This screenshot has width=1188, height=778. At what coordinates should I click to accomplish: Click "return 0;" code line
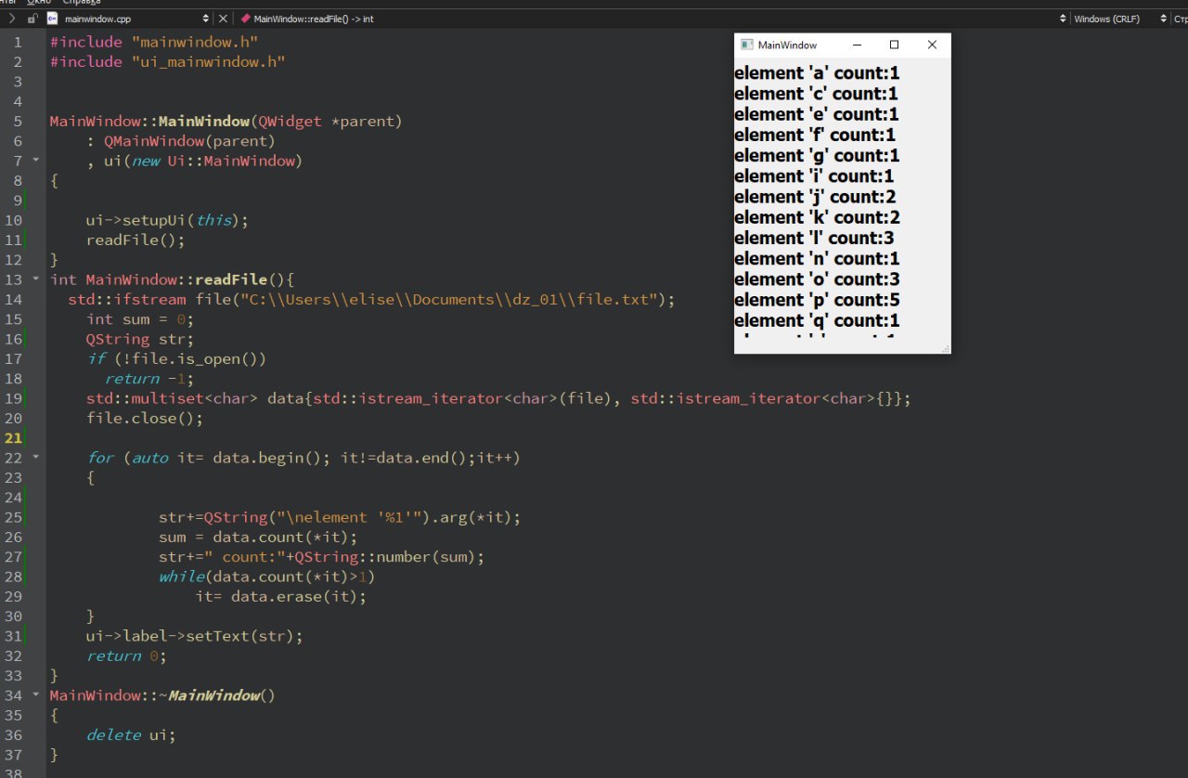(x=126, y=655)
